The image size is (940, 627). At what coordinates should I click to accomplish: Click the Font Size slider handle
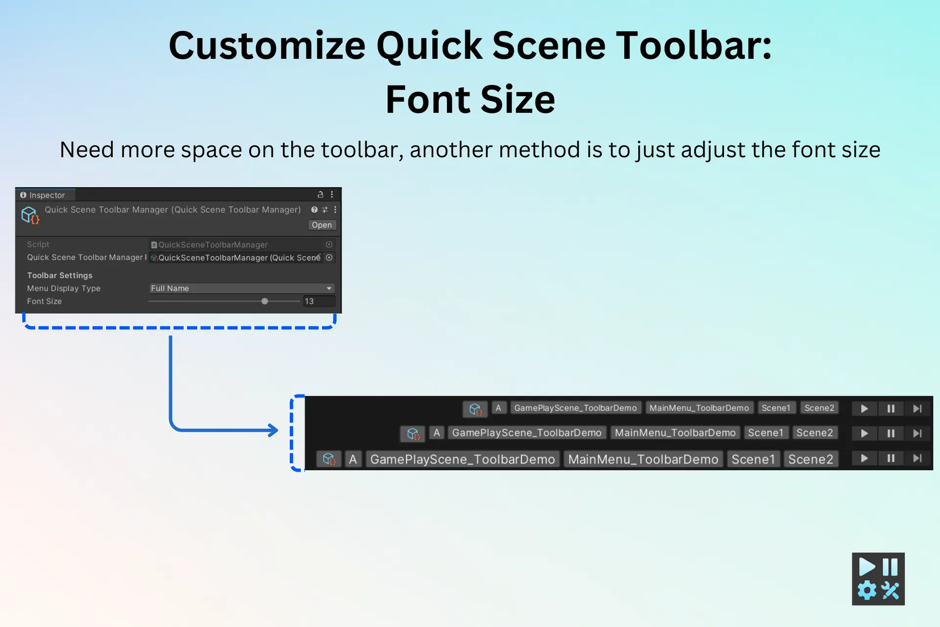(x=265, y=301)
